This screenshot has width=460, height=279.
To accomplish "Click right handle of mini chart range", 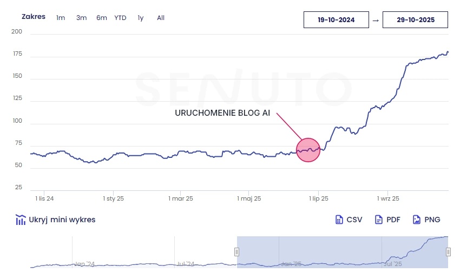I will tap(448, 252).
